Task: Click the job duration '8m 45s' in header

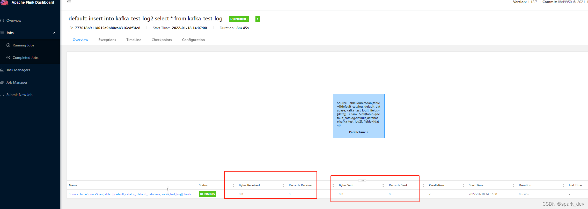Action: click(x=242, y=28)
